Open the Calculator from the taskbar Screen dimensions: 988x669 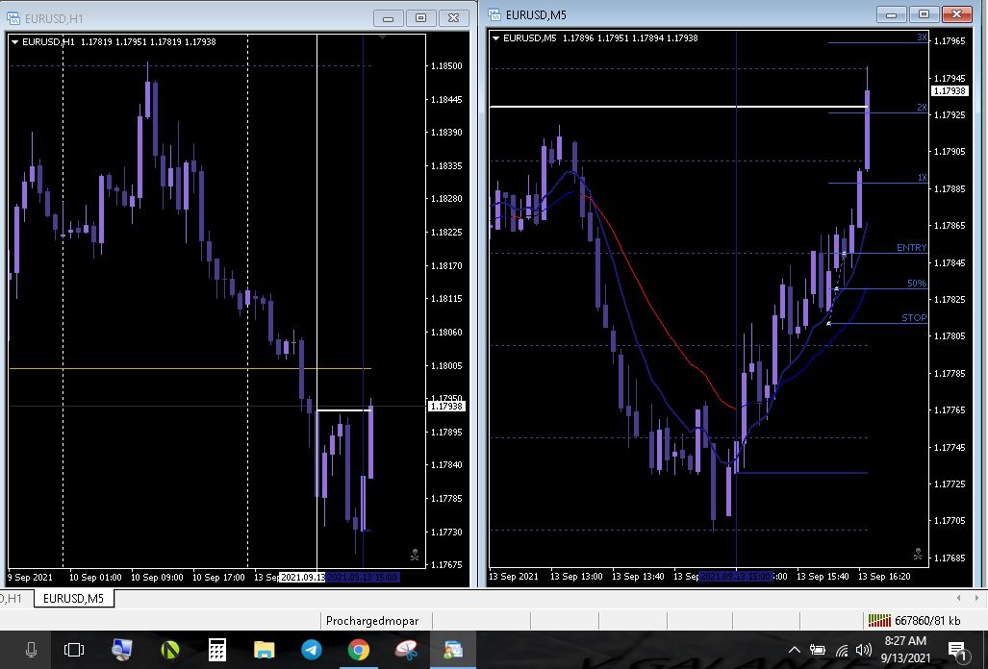217,650
